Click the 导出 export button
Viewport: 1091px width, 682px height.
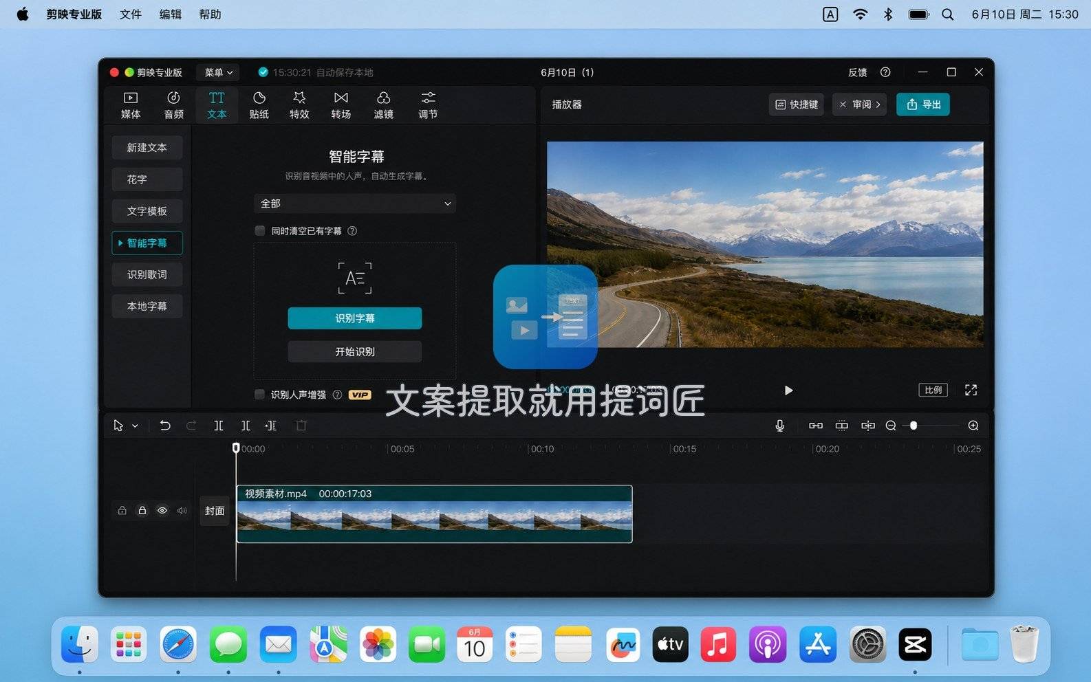click(923, 104)
